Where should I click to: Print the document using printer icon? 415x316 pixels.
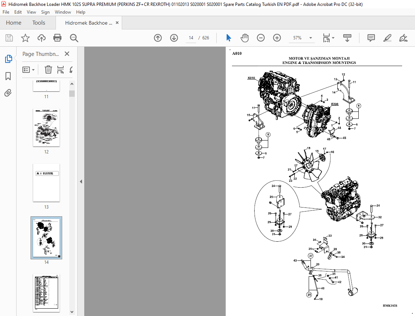pos(57,38)
